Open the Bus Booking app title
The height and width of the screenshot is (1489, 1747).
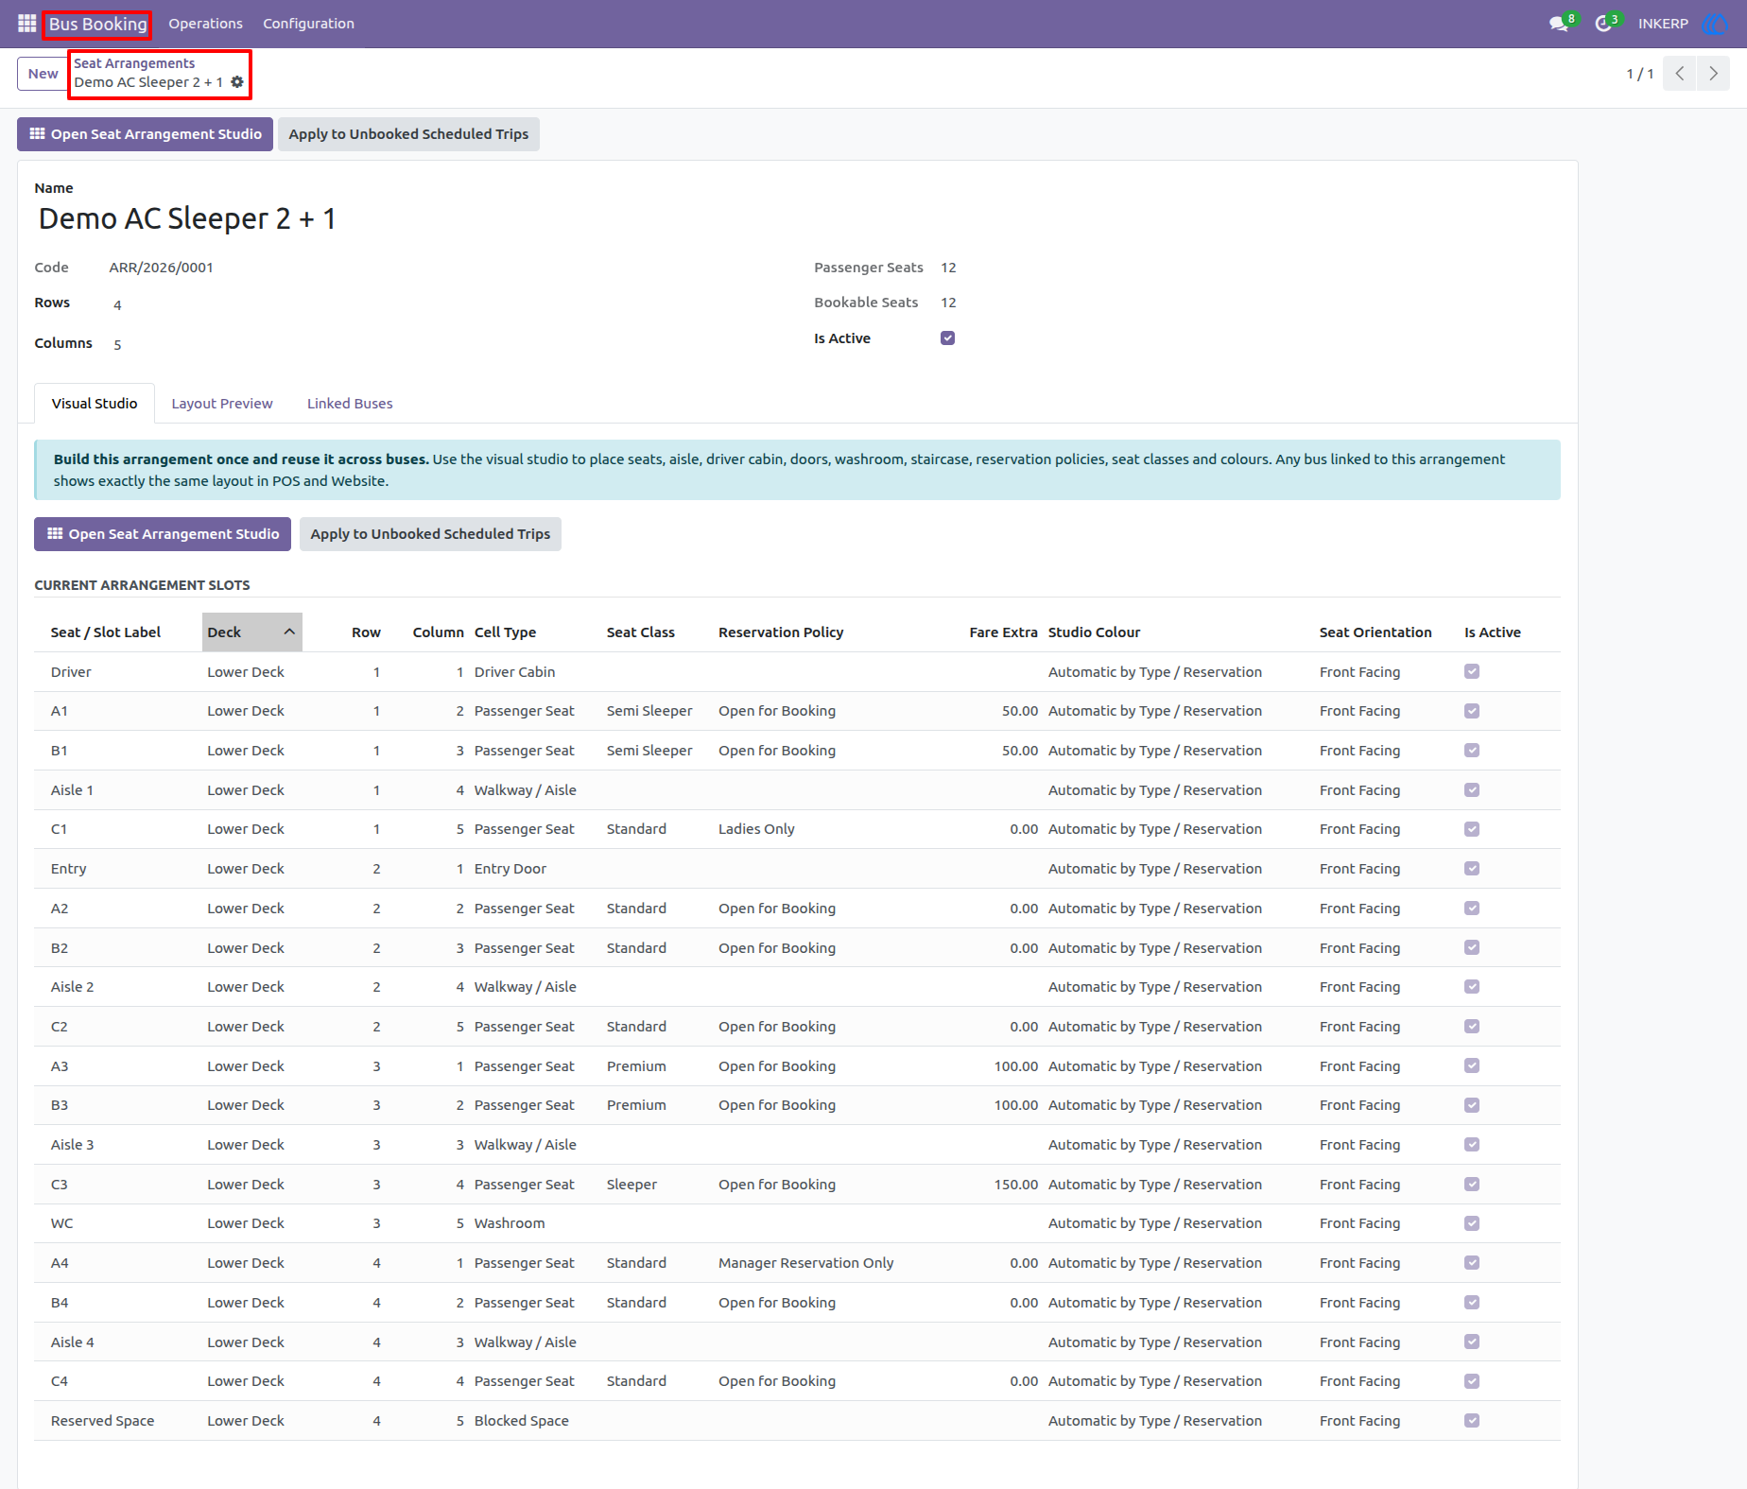pos(97,24)
